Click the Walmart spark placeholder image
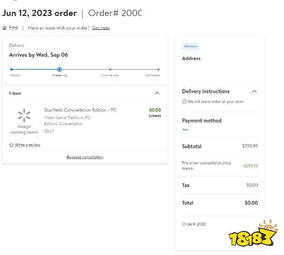This screenshot has height=255, width=284. (24, 115)
